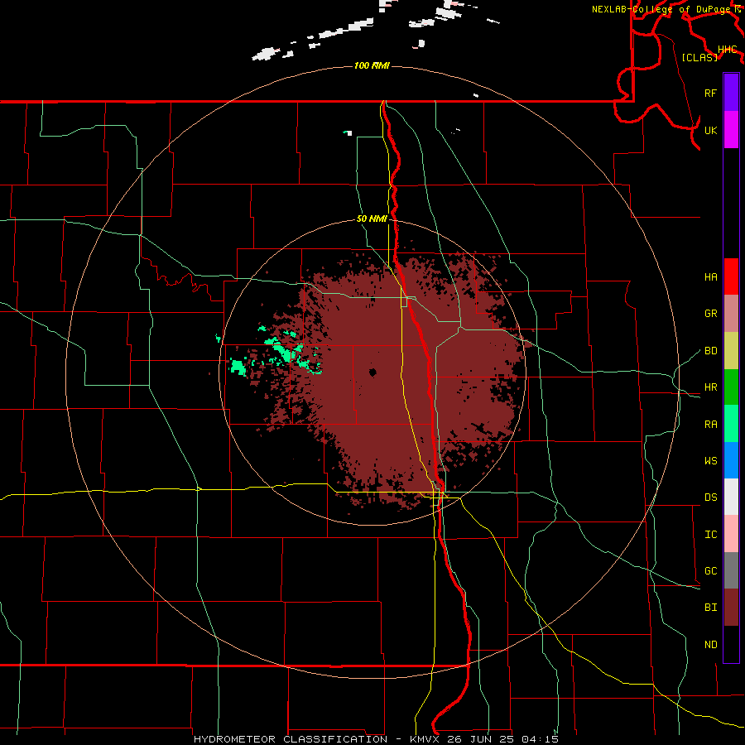This screenshot has height=745, width=745.
Task: Click the RF legend label
Action: point(710,93)
